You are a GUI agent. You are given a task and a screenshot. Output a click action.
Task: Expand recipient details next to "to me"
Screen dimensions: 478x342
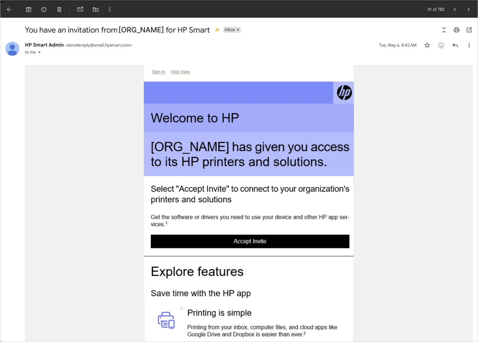pos(39,52)
